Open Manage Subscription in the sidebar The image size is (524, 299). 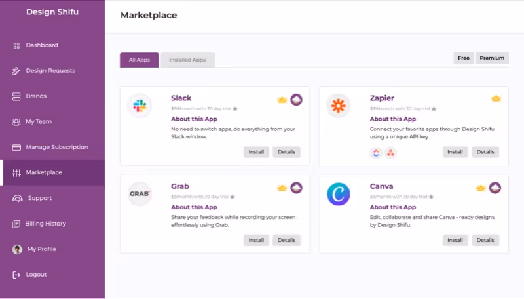(x=52, y=147)
